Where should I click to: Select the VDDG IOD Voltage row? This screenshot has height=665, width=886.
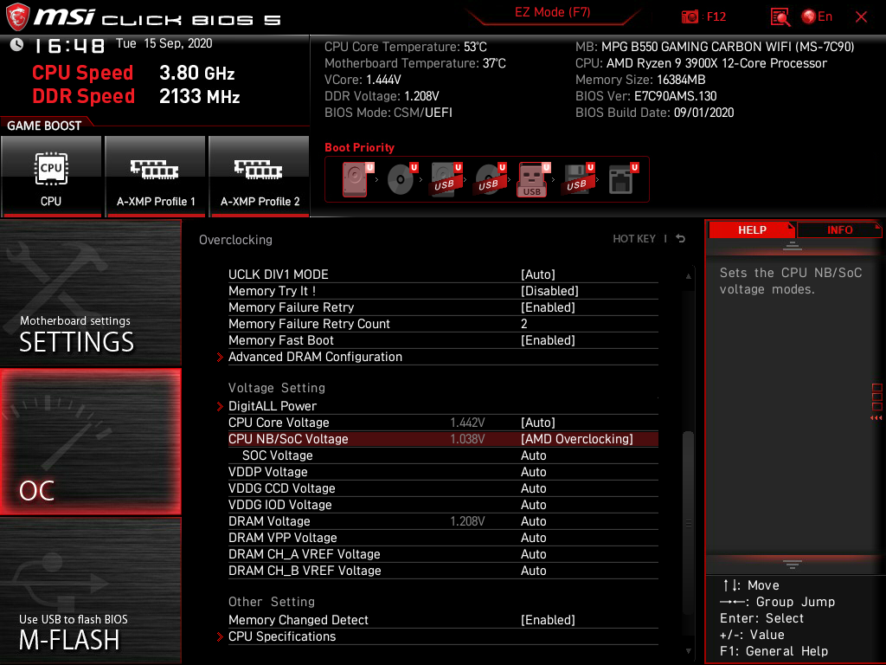(443, 505)
